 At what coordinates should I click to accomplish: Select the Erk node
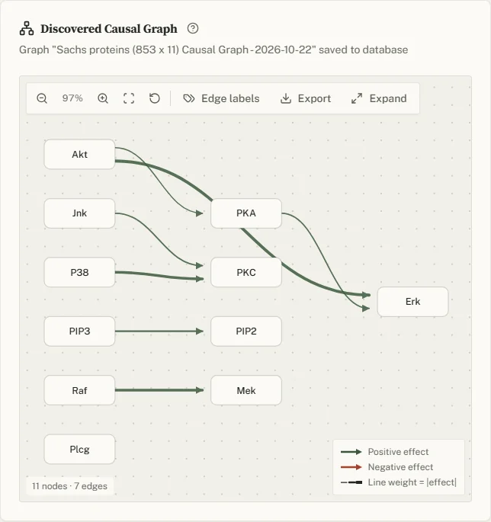[412, 302]
